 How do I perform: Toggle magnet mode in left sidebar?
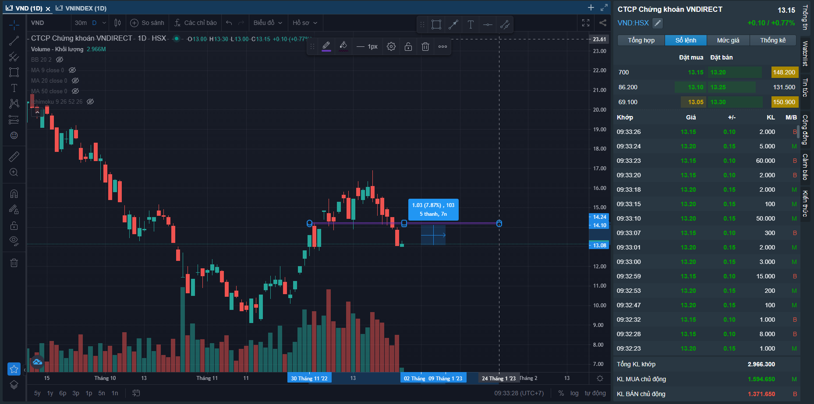14,194
